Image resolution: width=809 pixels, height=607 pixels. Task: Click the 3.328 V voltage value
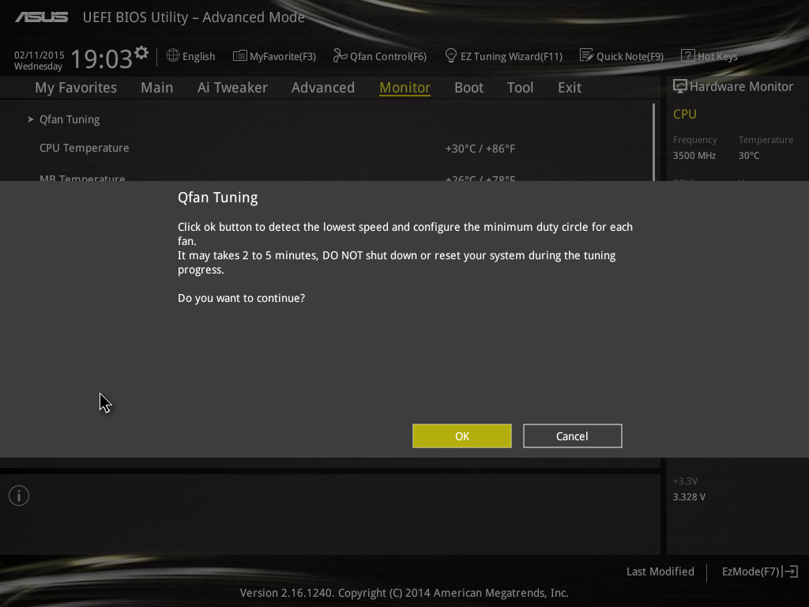coord(689,497)
